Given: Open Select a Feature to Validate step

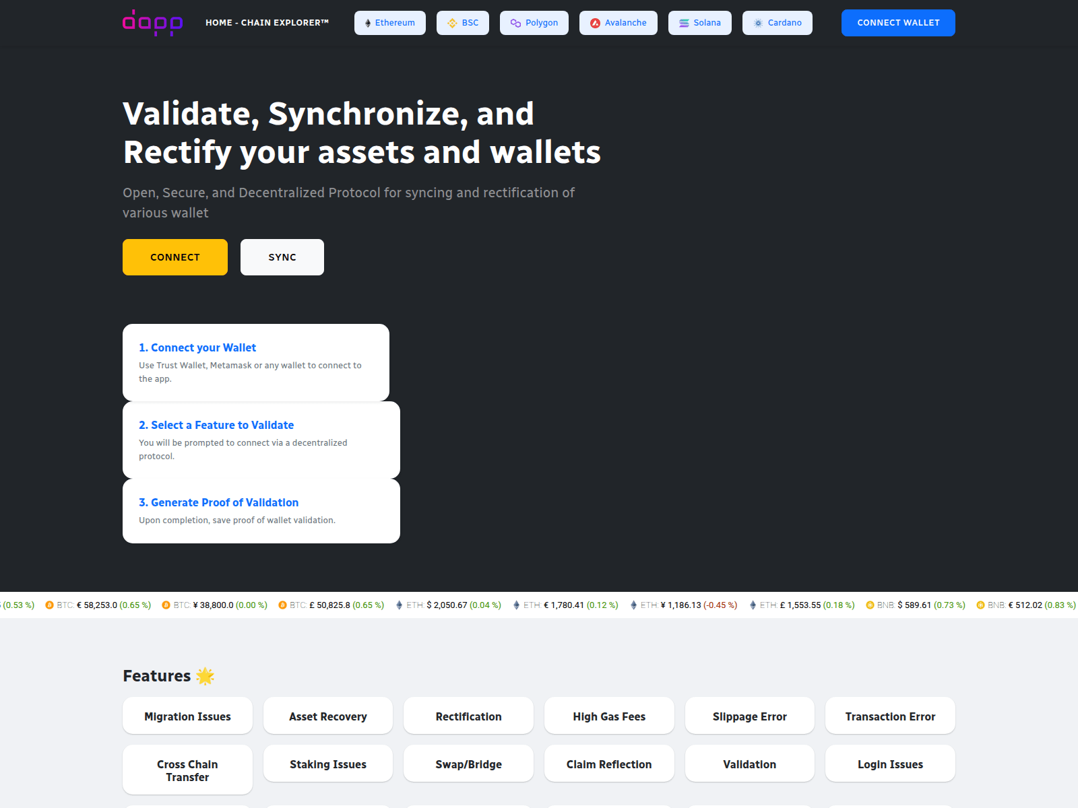Looking at the screenshot, I should [x=216, y=425].
